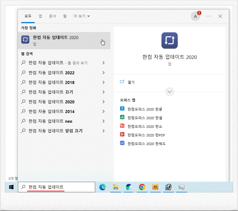Click 열기 to open the app
This screenshot has width=238, height=211.
click(131, 82)
